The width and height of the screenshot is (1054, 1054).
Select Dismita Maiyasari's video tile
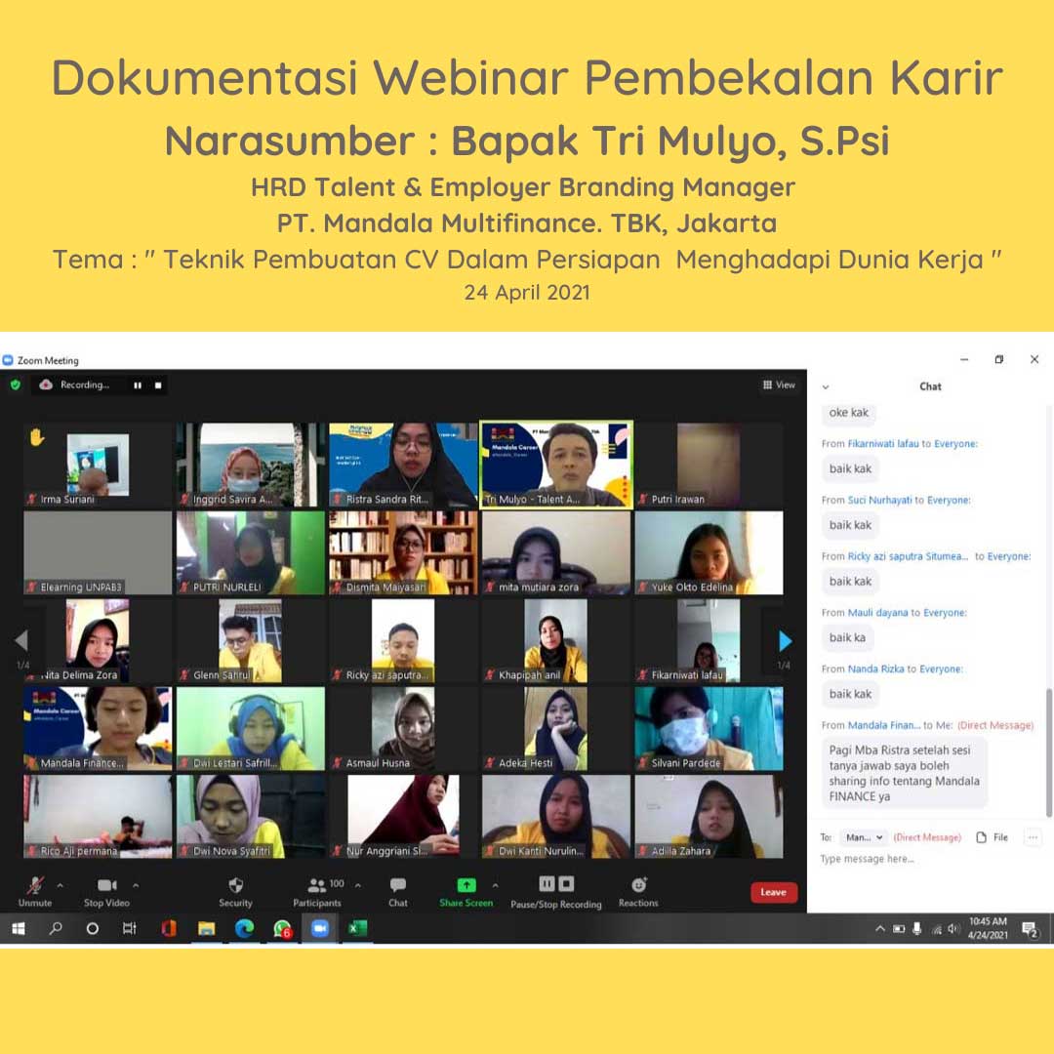click(x=403, y=552)
